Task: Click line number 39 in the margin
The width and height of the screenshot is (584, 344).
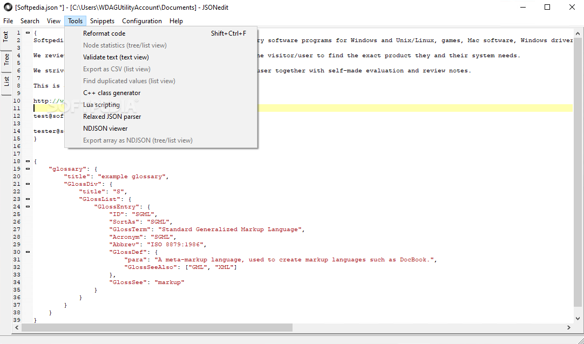Action: (17, 320)
